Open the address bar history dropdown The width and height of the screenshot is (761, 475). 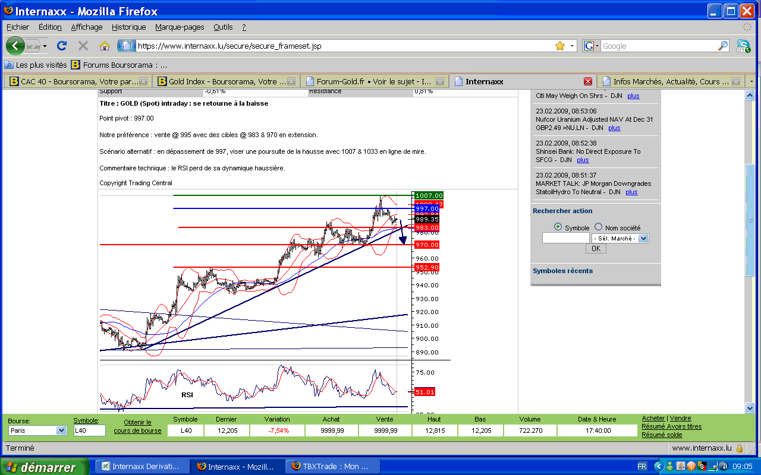point(573,46)
